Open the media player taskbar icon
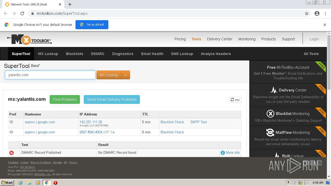This screenshot has width=331, height=186. click(x=38, y=183)
